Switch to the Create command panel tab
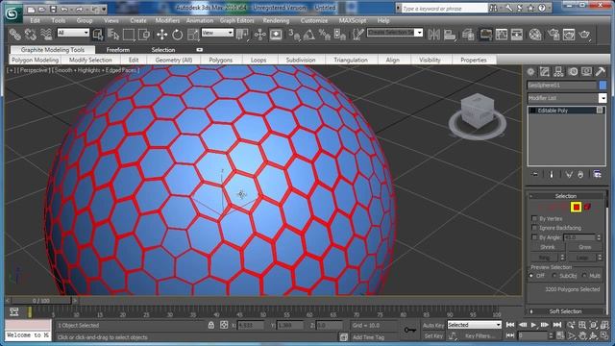 coord(530,72)
